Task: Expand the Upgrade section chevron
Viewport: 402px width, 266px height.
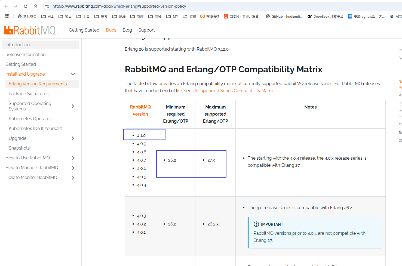Action: 73,138
